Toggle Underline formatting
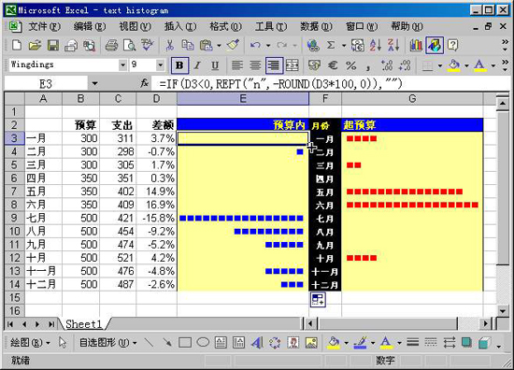 [x=215, y=65]
